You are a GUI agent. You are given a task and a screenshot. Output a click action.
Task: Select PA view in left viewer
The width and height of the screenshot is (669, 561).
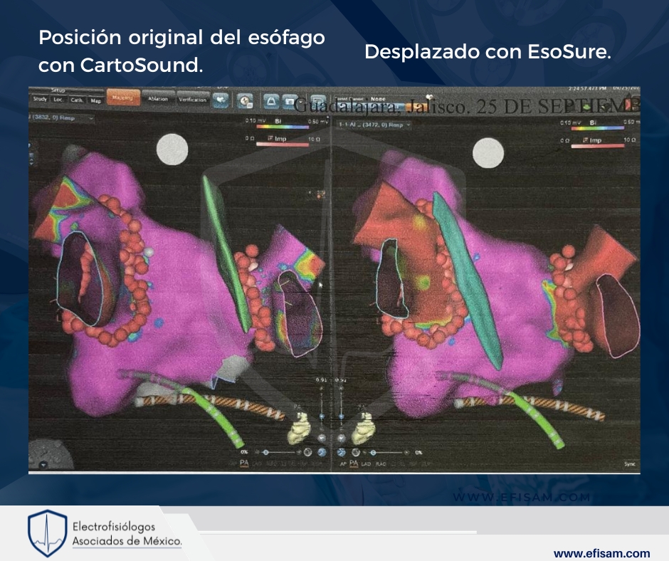tap(244, 463)
